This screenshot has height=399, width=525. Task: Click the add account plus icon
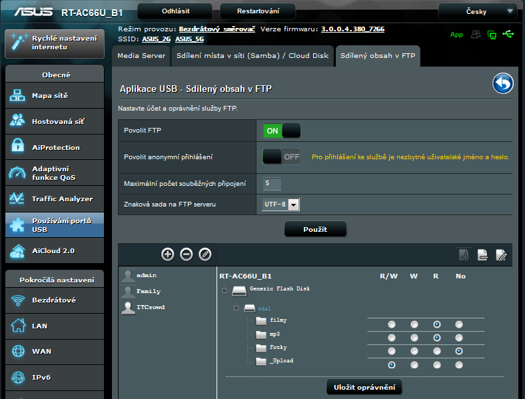coord(168,254)
